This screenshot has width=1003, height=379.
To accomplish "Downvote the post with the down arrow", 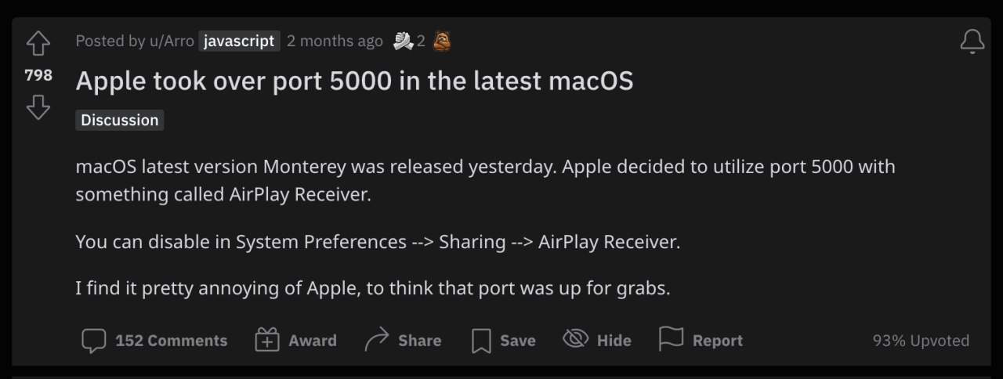I will point(38,107).
